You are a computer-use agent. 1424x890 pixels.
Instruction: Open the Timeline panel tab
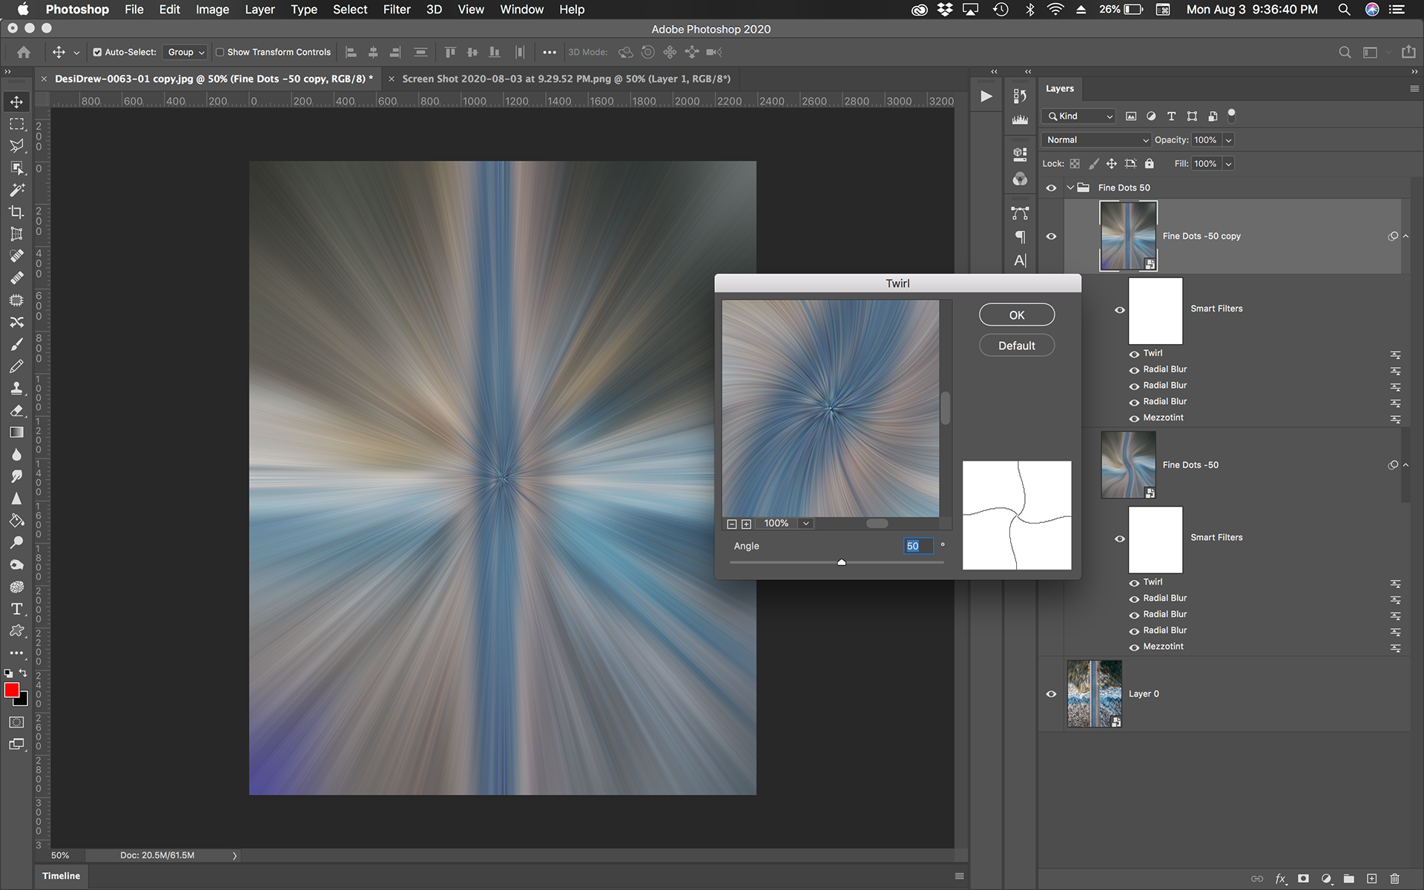click(61, 876)
